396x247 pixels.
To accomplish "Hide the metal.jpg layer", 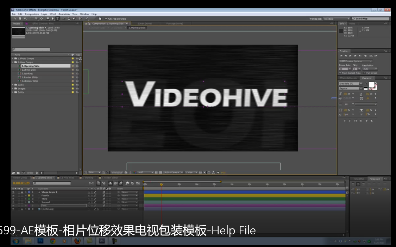I will 13,209.
